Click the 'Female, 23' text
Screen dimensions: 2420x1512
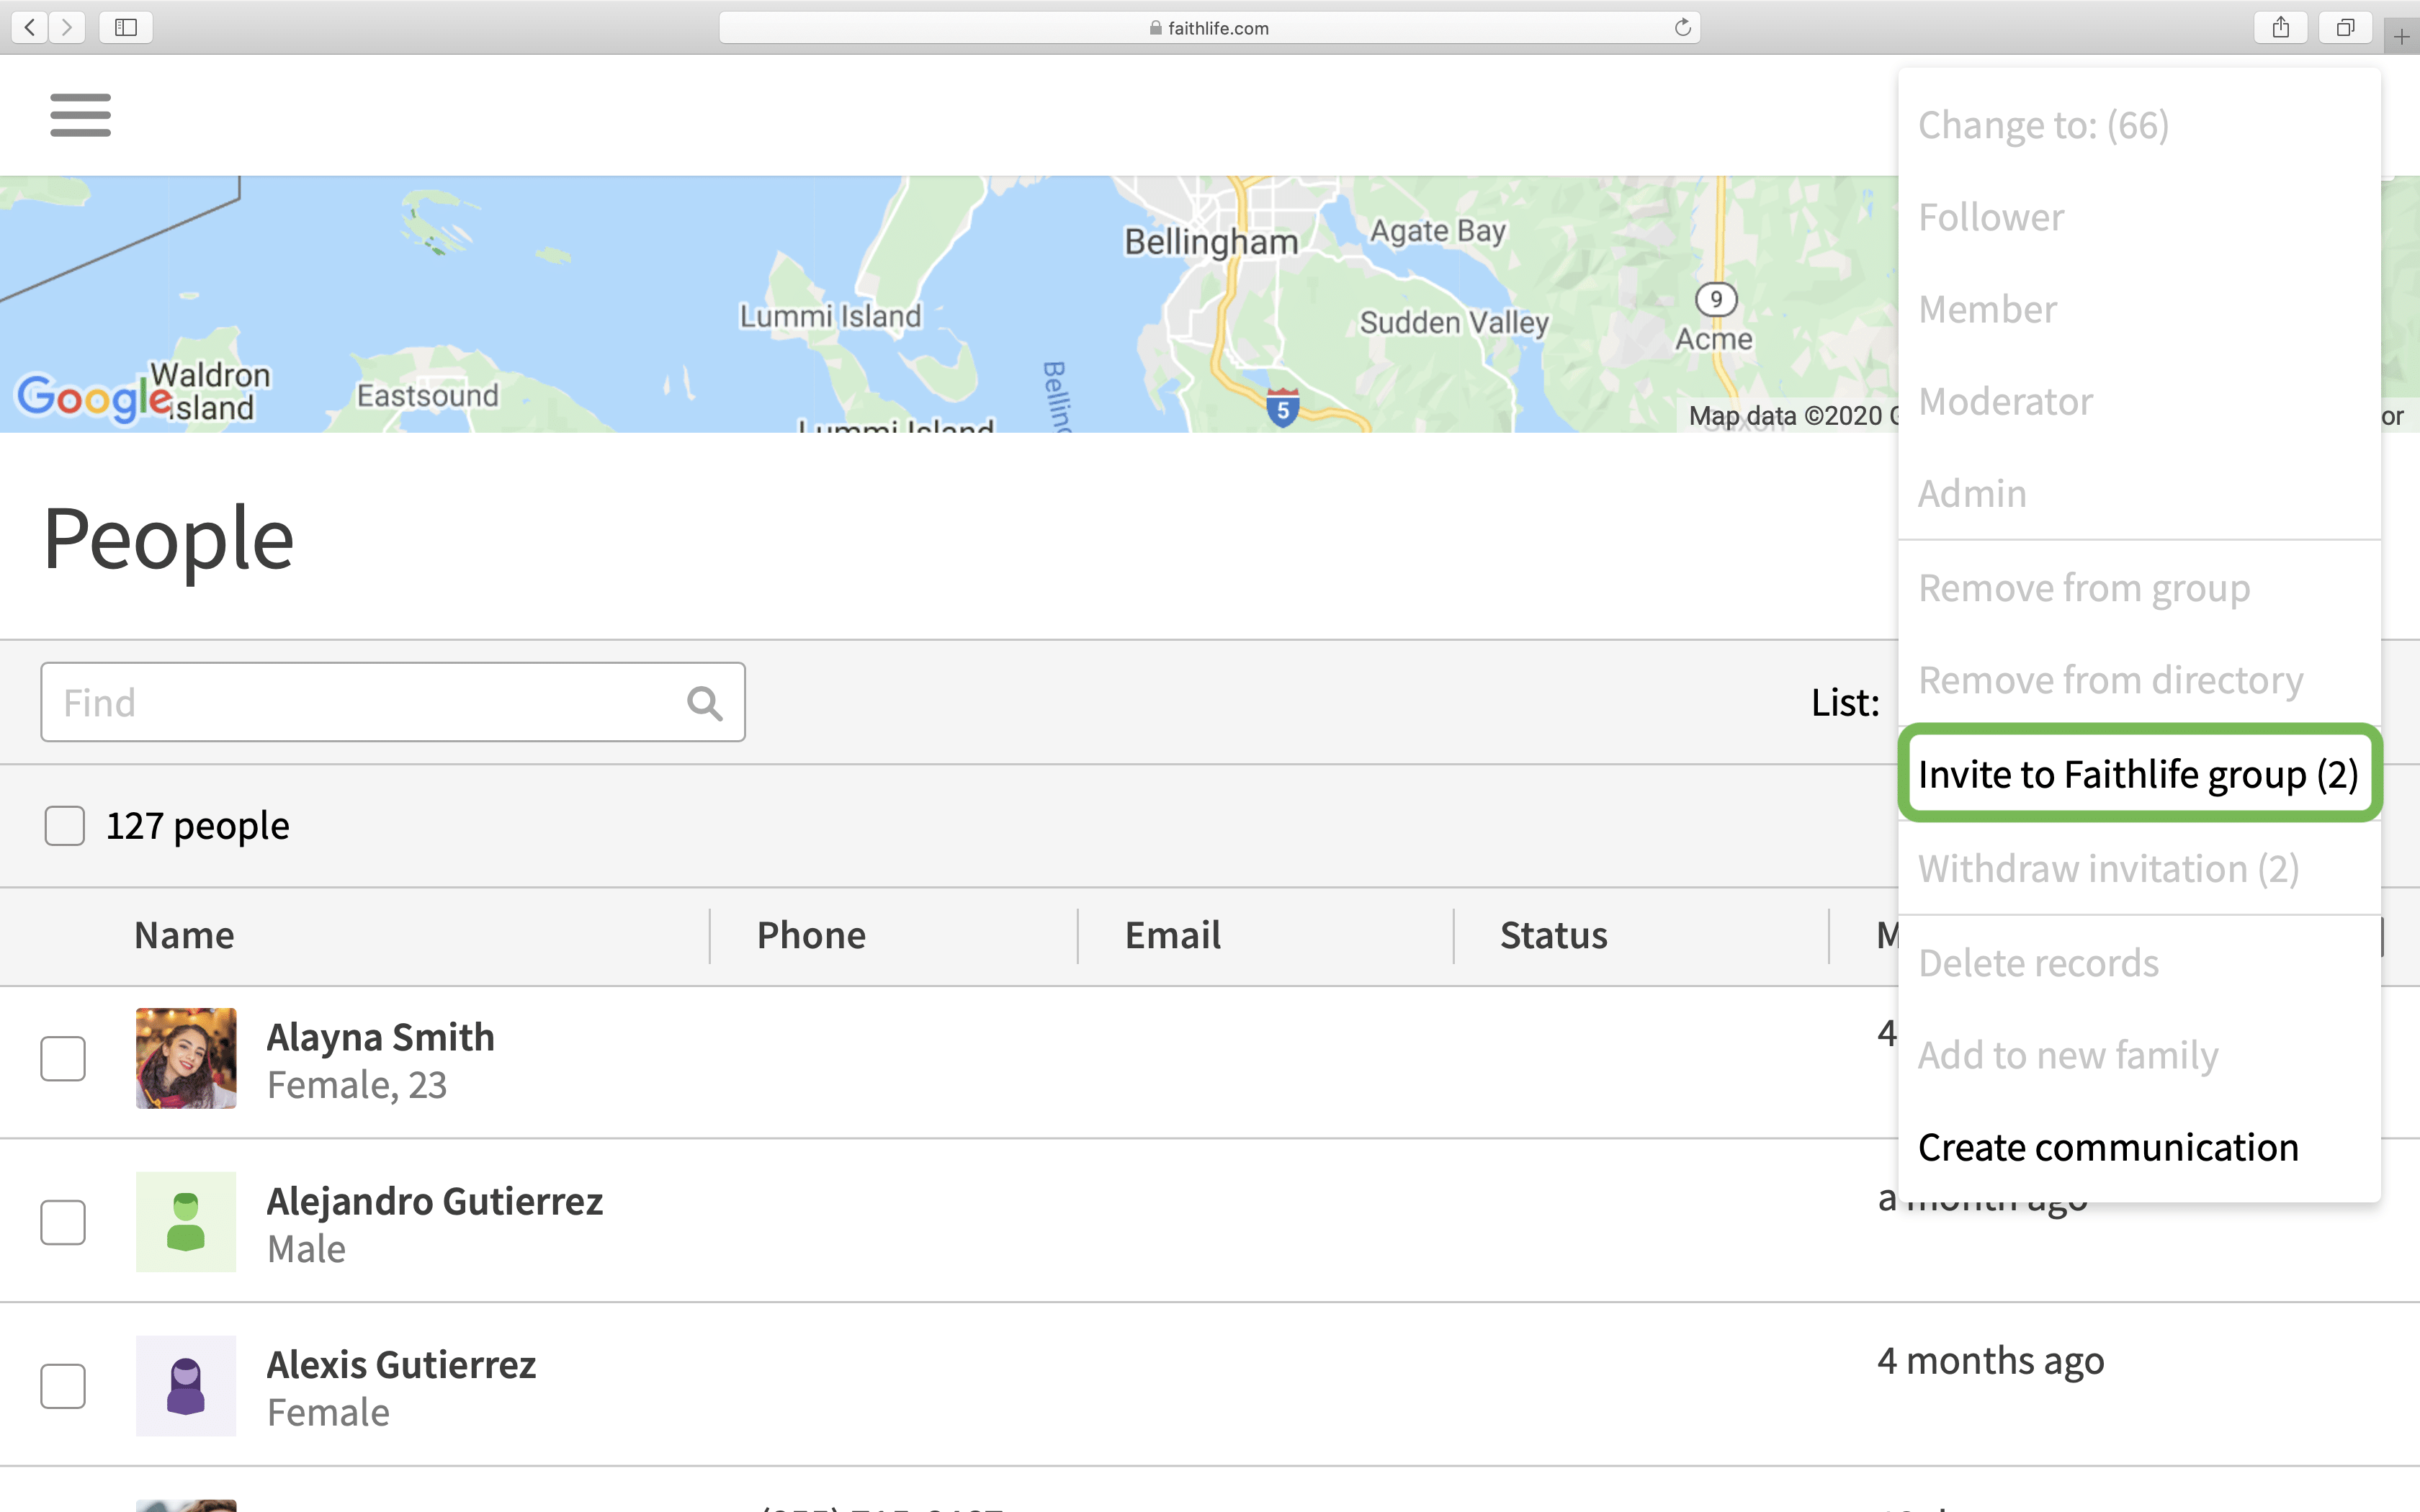pos(357,1085)
